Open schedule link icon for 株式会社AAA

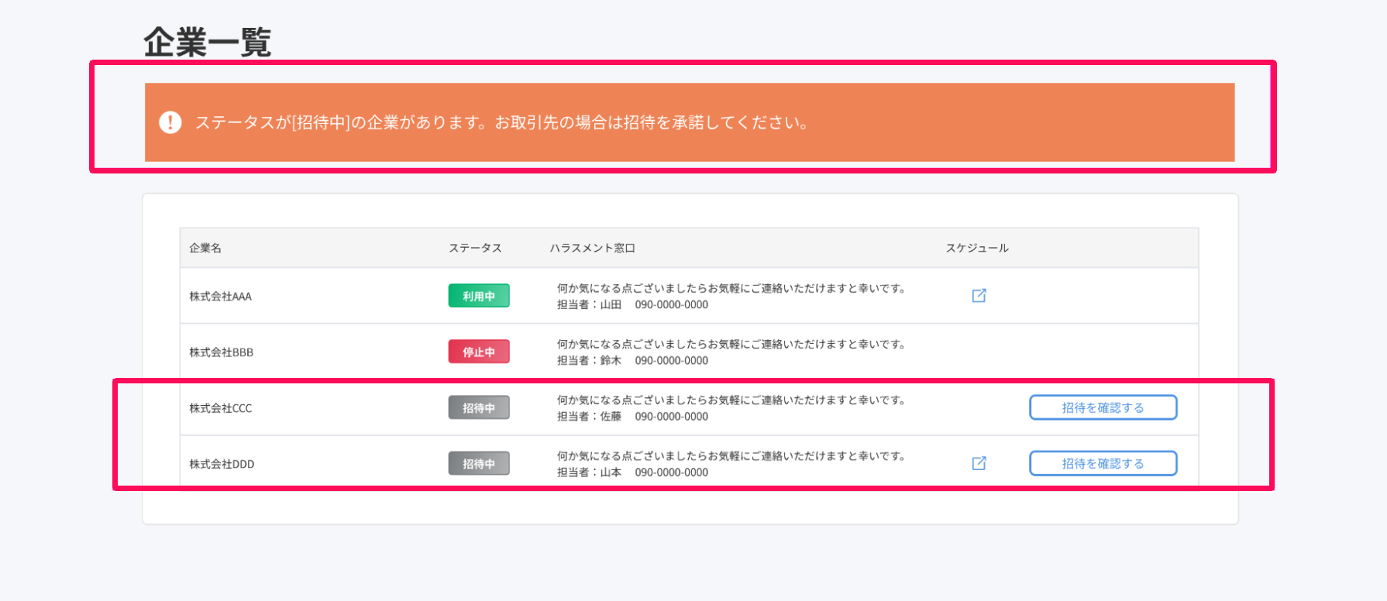[979, 296]
